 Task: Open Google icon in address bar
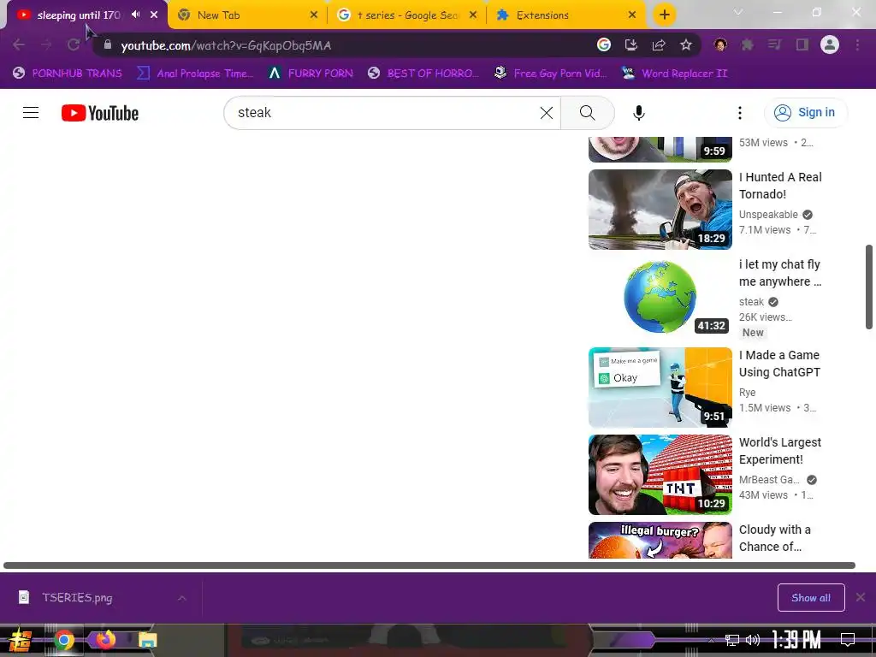[x=604, y=44]
